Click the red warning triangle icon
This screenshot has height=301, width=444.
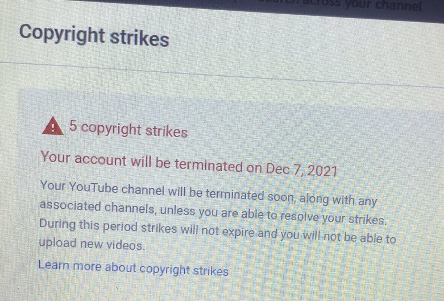click(53, 126)
